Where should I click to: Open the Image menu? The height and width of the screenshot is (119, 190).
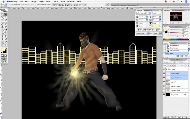[34, 2]
